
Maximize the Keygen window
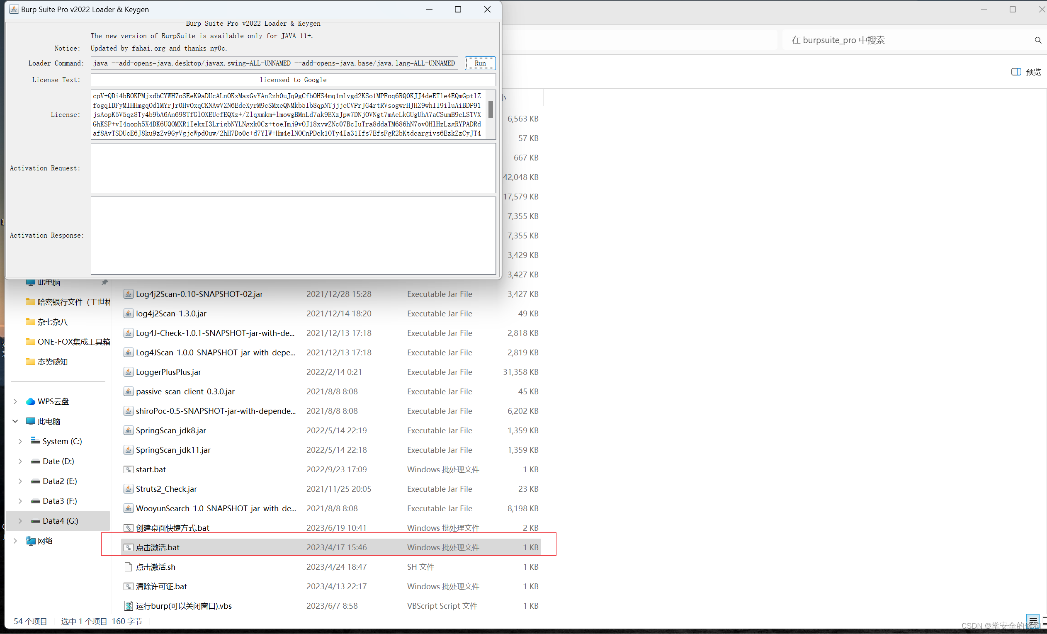458,10
